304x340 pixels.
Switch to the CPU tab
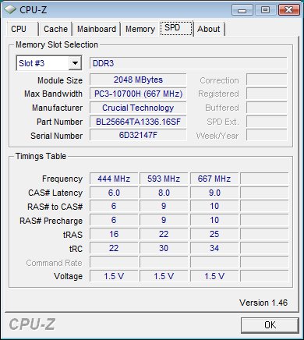click(x=19, y=29)
